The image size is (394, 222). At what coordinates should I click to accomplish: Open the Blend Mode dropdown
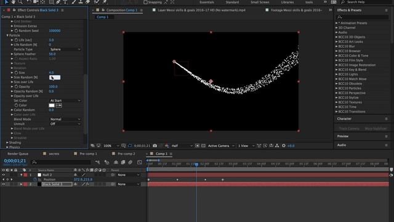pos(65,119)
